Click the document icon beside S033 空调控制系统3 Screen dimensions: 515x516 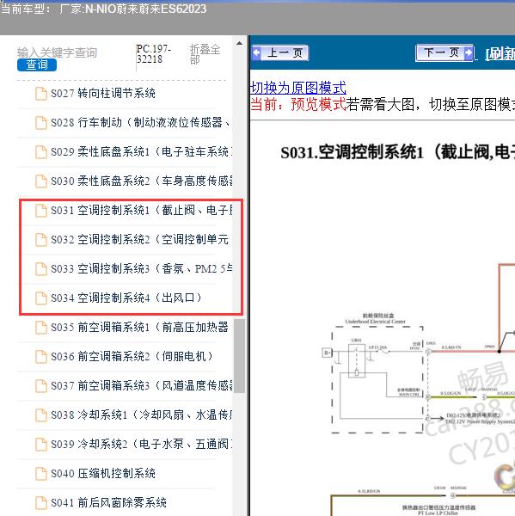coord(41,269)
